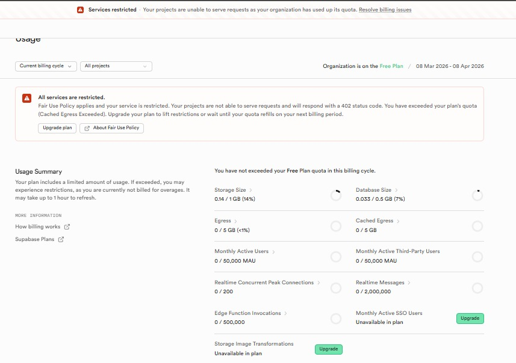The image size is (516, 363).
Task: Click the Free Plan link
Action: coord(391,66)
